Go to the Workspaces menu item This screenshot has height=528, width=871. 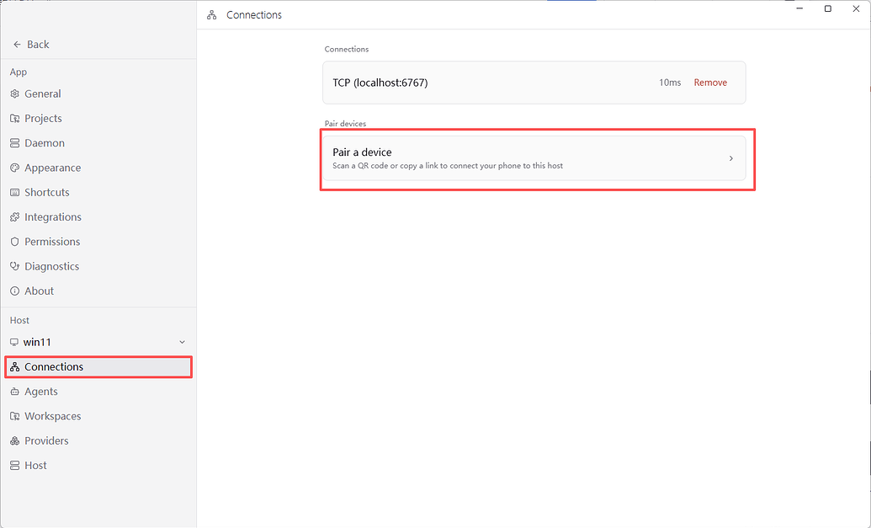pos(98,416)
